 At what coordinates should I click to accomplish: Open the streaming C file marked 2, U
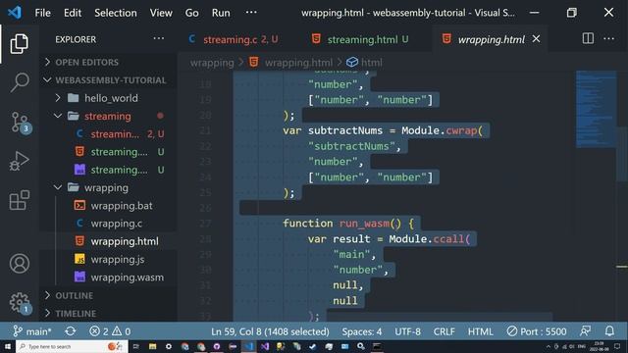pyautogui.click(x=108, y=134)
